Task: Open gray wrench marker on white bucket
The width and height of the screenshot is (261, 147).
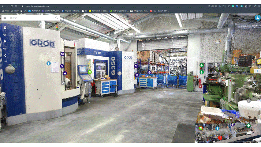Action: tap(248, 101)
